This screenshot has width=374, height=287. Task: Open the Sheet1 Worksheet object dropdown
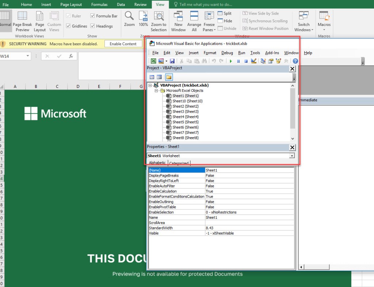(x=292, y=156)
